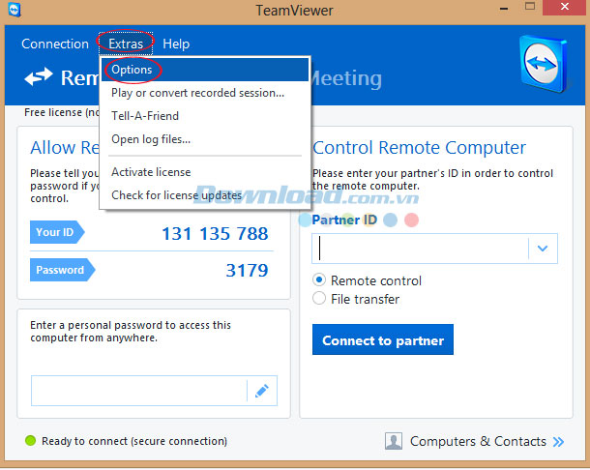Switch to the Meeting tab
This screenshot has height=470, width=590.
coord(345,78)
